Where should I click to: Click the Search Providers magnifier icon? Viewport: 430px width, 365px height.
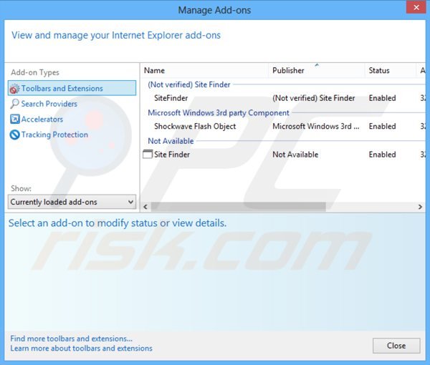click(x=14, y=104)
